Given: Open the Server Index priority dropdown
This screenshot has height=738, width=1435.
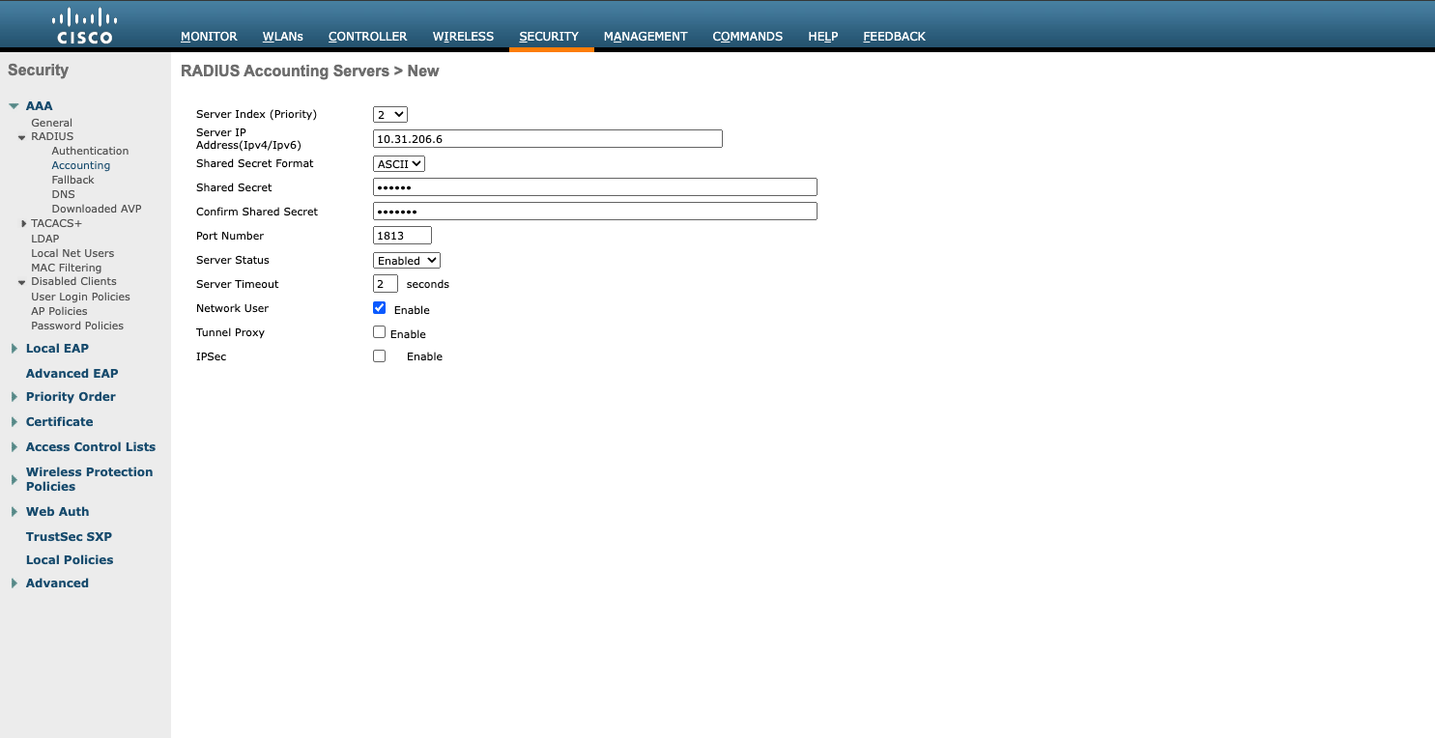Looking at the screenshot, I should (390, 114).
